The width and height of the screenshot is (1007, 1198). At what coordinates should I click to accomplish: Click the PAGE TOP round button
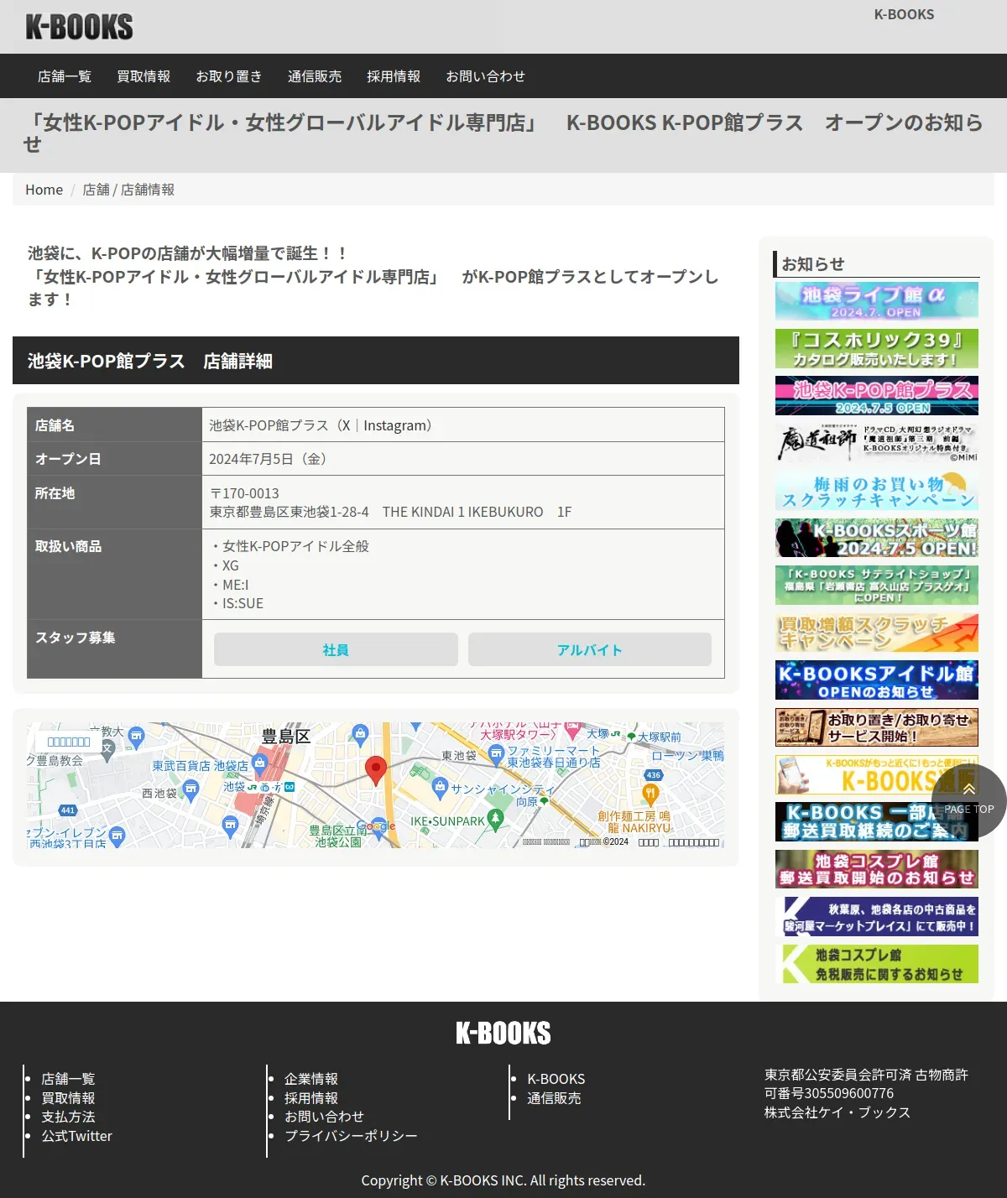968,800
